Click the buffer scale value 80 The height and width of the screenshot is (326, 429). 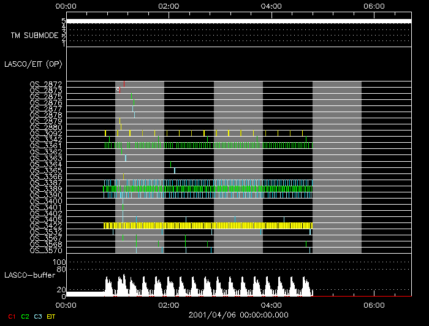tap(61, 270)
